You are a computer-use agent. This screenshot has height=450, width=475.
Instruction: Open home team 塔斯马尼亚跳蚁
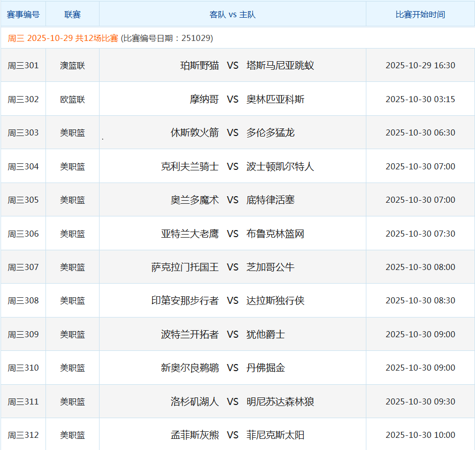(x=280, y=65)
